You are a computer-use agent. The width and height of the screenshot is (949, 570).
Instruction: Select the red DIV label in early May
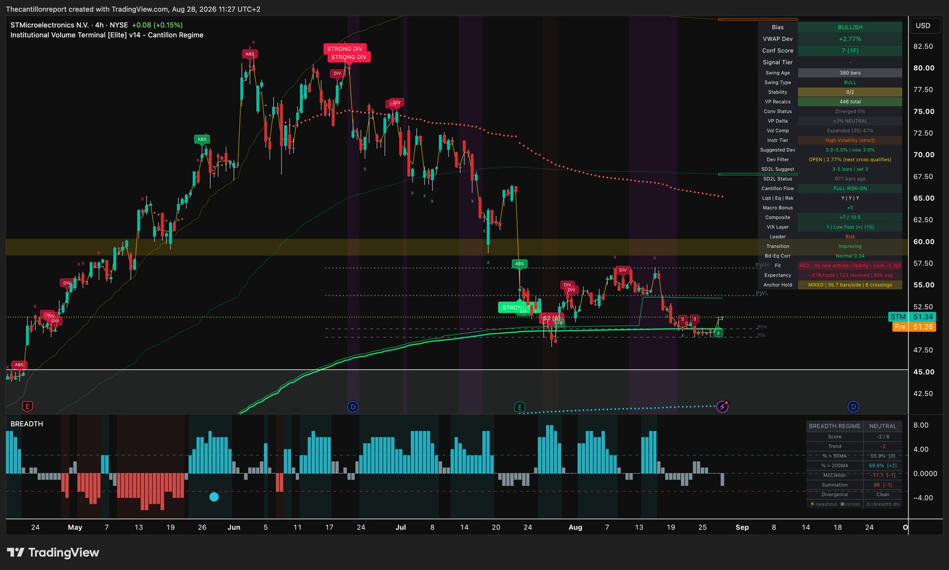tap(67, 283)
